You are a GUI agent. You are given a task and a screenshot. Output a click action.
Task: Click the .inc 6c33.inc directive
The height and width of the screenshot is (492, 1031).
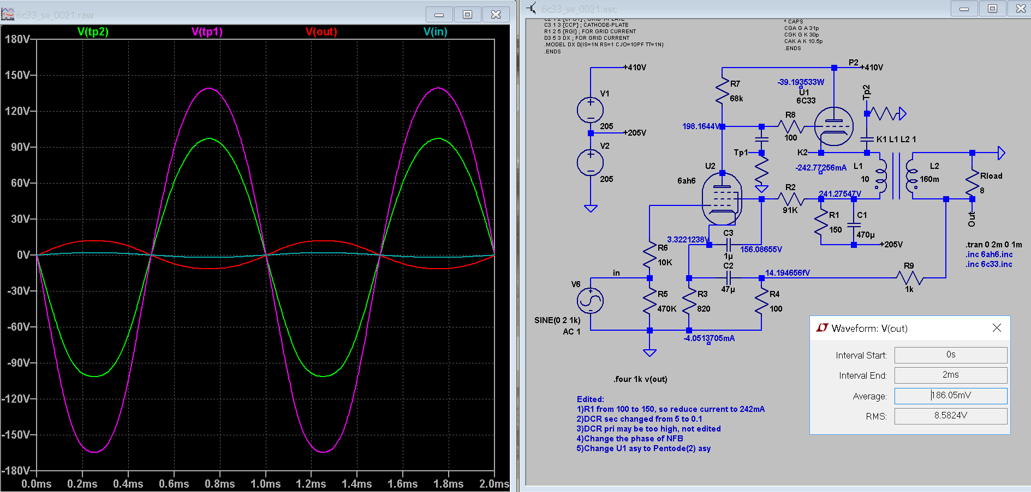coord(989,264)
